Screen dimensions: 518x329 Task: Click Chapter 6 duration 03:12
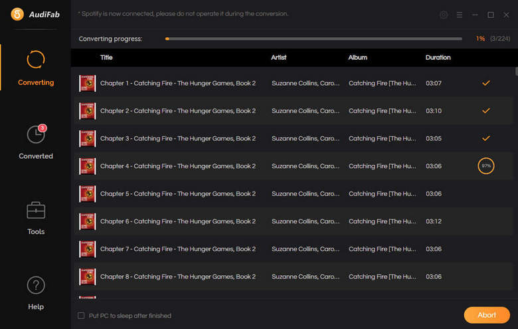coord(434,221)
